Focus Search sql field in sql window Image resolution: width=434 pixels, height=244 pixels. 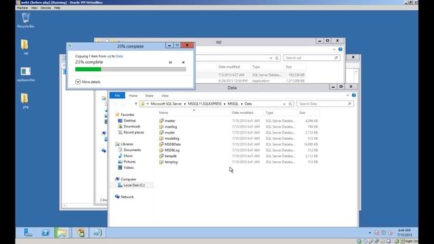[x=313, y=58]
